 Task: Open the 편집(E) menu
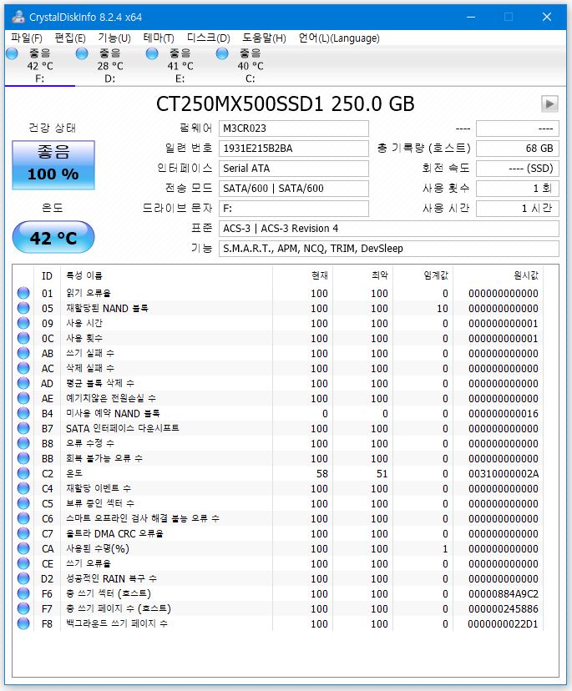(70, 38)
